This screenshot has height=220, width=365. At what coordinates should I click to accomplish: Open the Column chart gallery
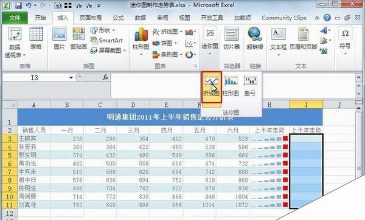(141, 42)
